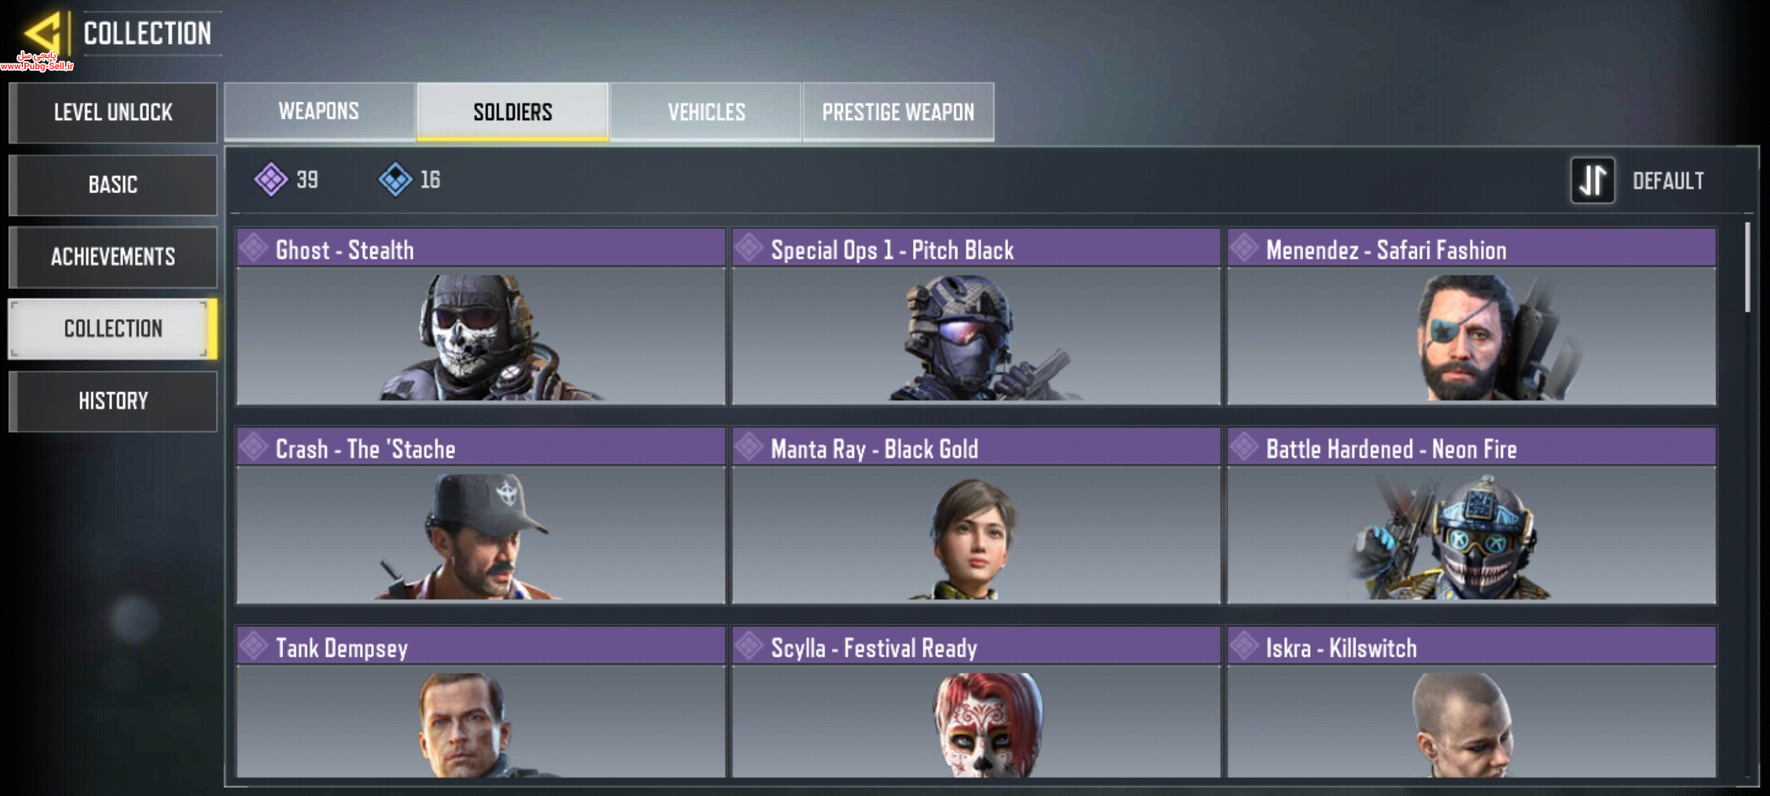The image size is (1770, 796).
Task: Select the purple epic rarity diamond icon
Action: tap(271, 179)
